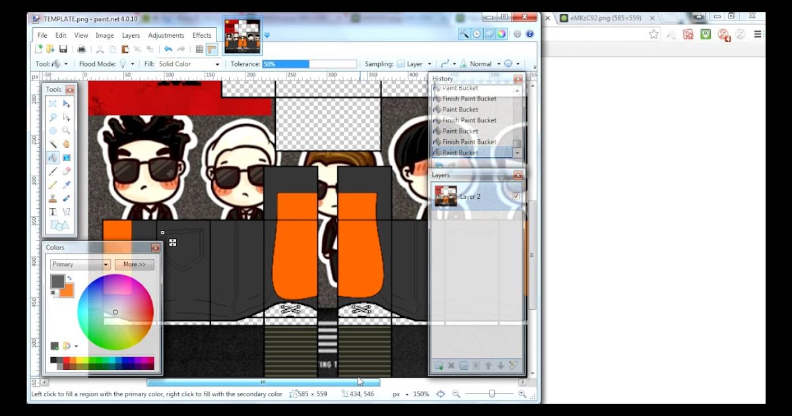Image resolution: width=792 pixels, height=416 pixels.
Task: Toggle the Layers window visibility button
Action: [489, 34]
